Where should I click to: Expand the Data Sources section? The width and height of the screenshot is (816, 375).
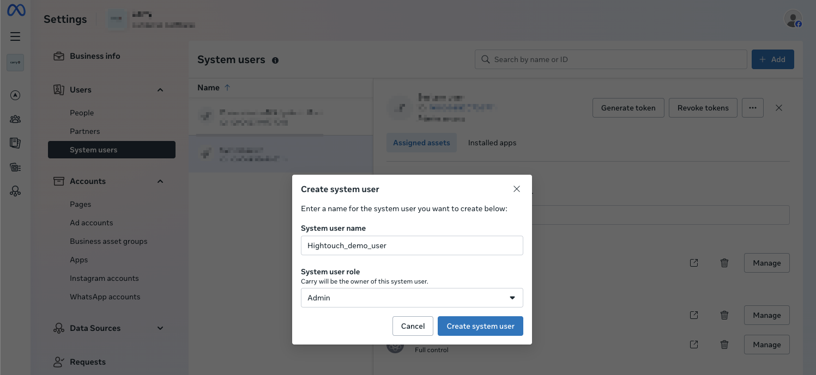pos(160,328)
